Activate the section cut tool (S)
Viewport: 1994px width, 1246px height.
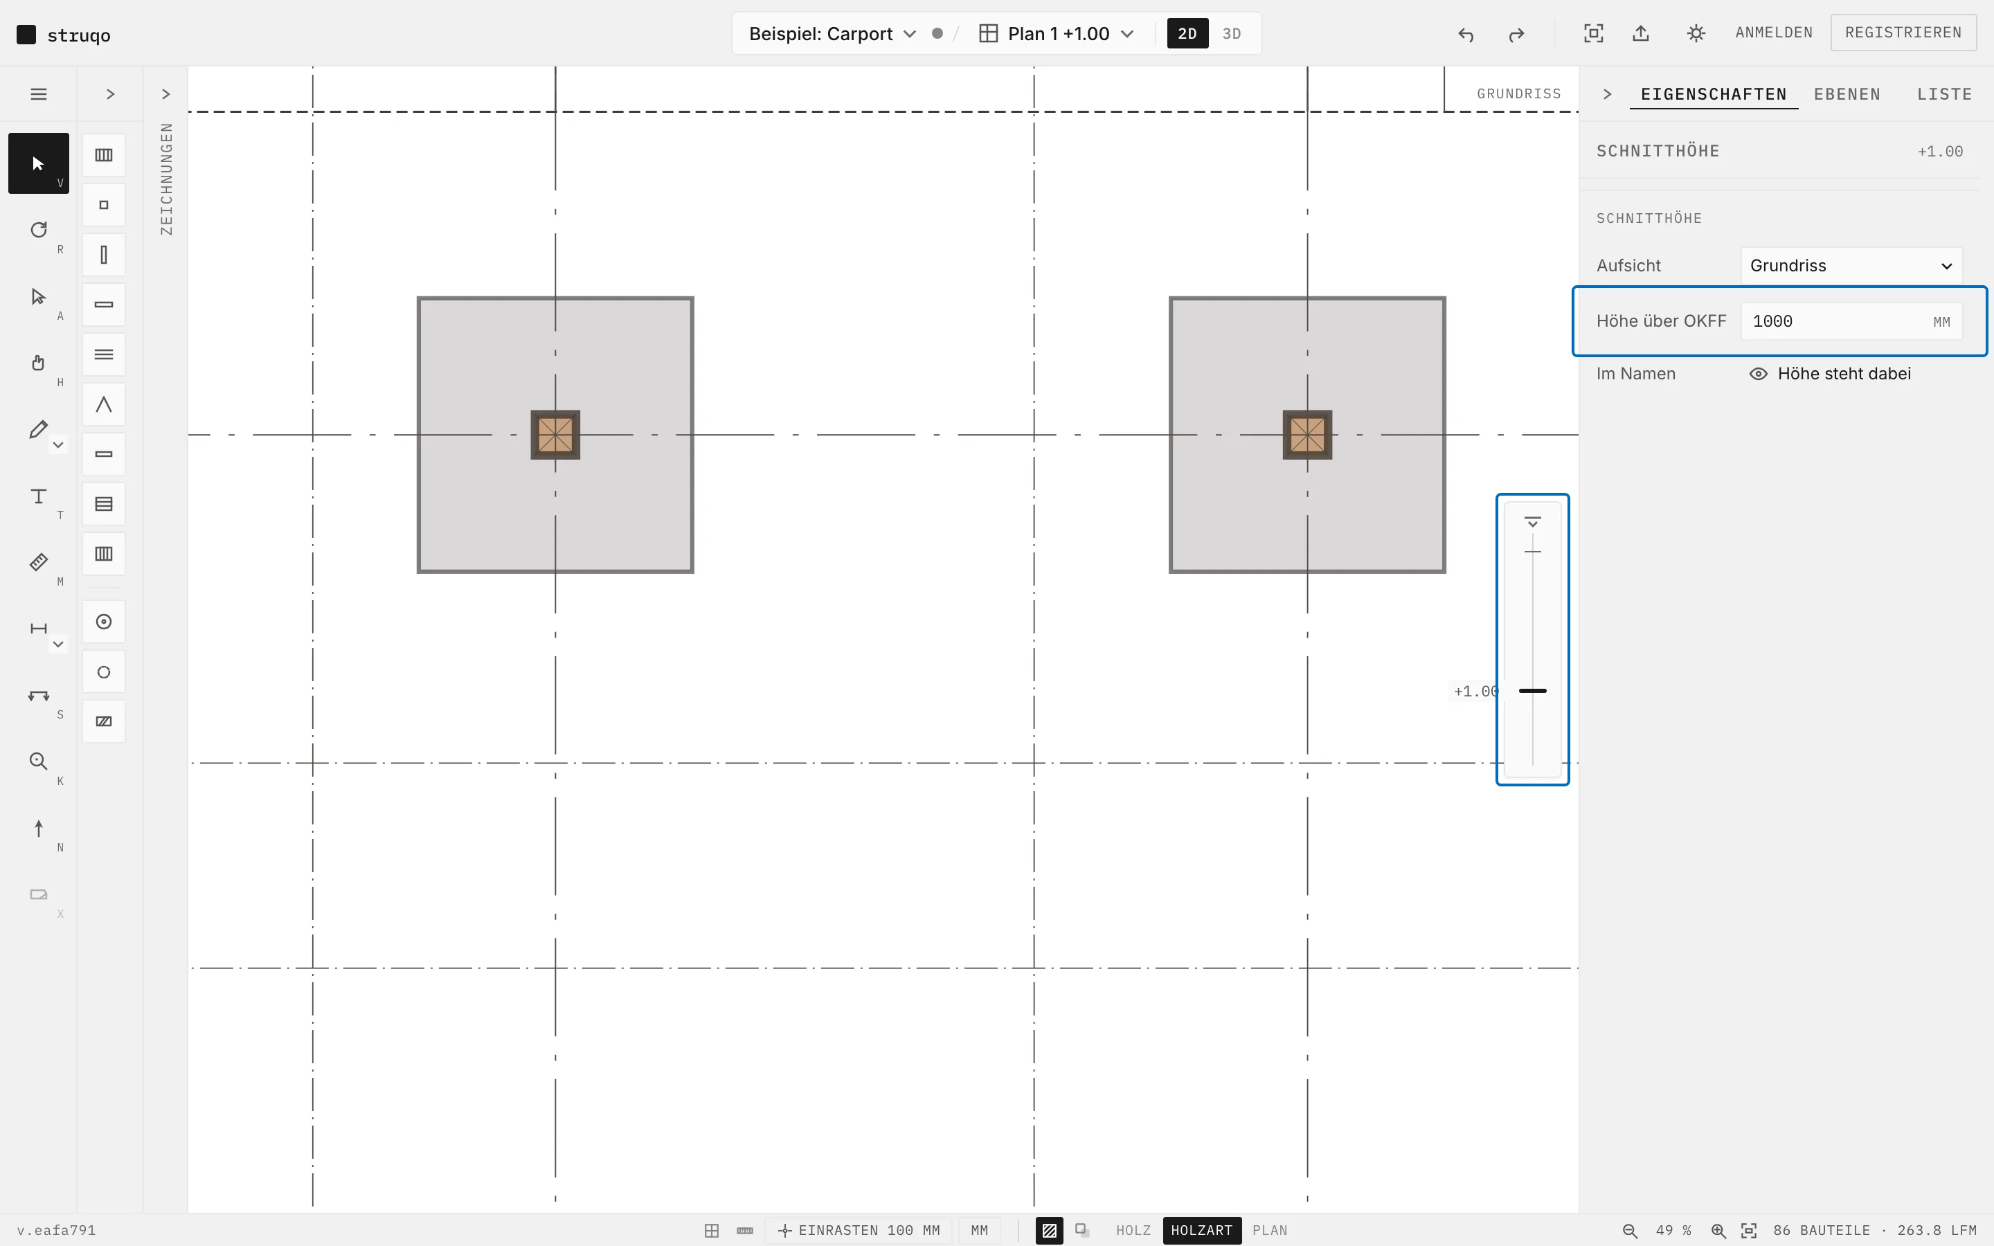38,696
